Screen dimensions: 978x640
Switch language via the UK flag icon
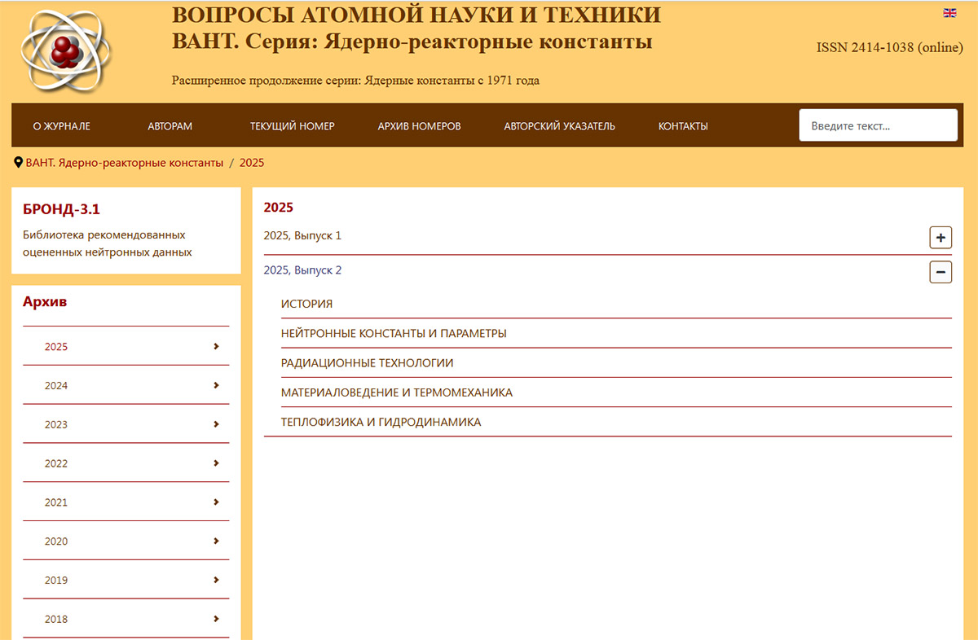click(x=949, y=13)
